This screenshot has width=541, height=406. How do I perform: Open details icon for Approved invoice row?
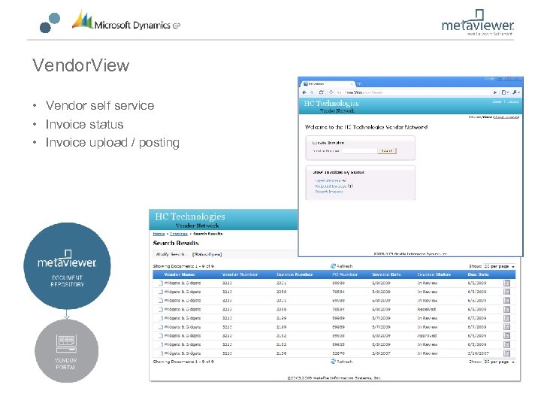tap(506, 335)
